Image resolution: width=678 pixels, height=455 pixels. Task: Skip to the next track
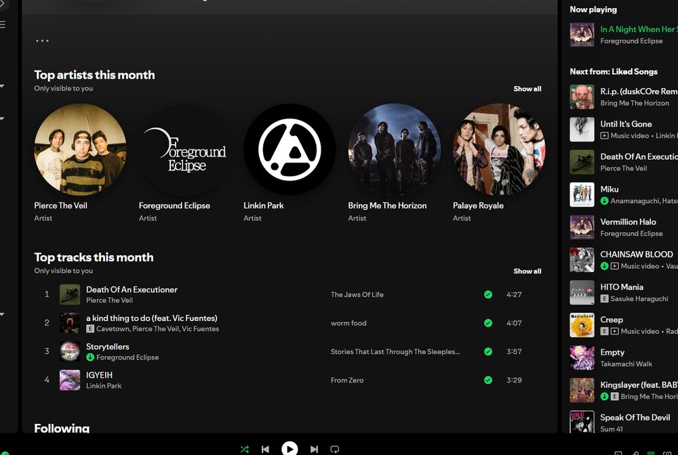click(x=315, y=449)
